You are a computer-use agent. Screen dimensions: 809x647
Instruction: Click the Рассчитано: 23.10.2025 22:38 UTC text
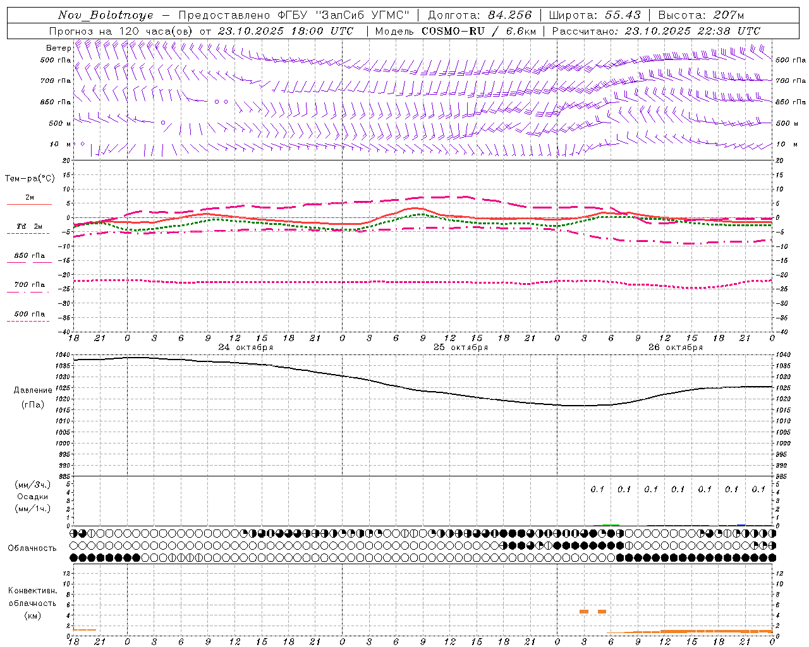click(656, 31)
